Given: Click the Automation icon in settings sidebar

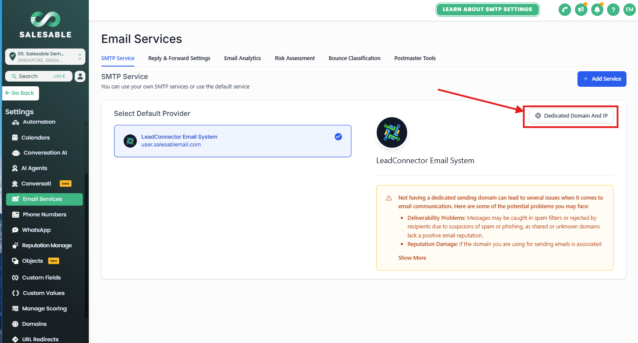Looking at the screenshot, I should [16, 122].
